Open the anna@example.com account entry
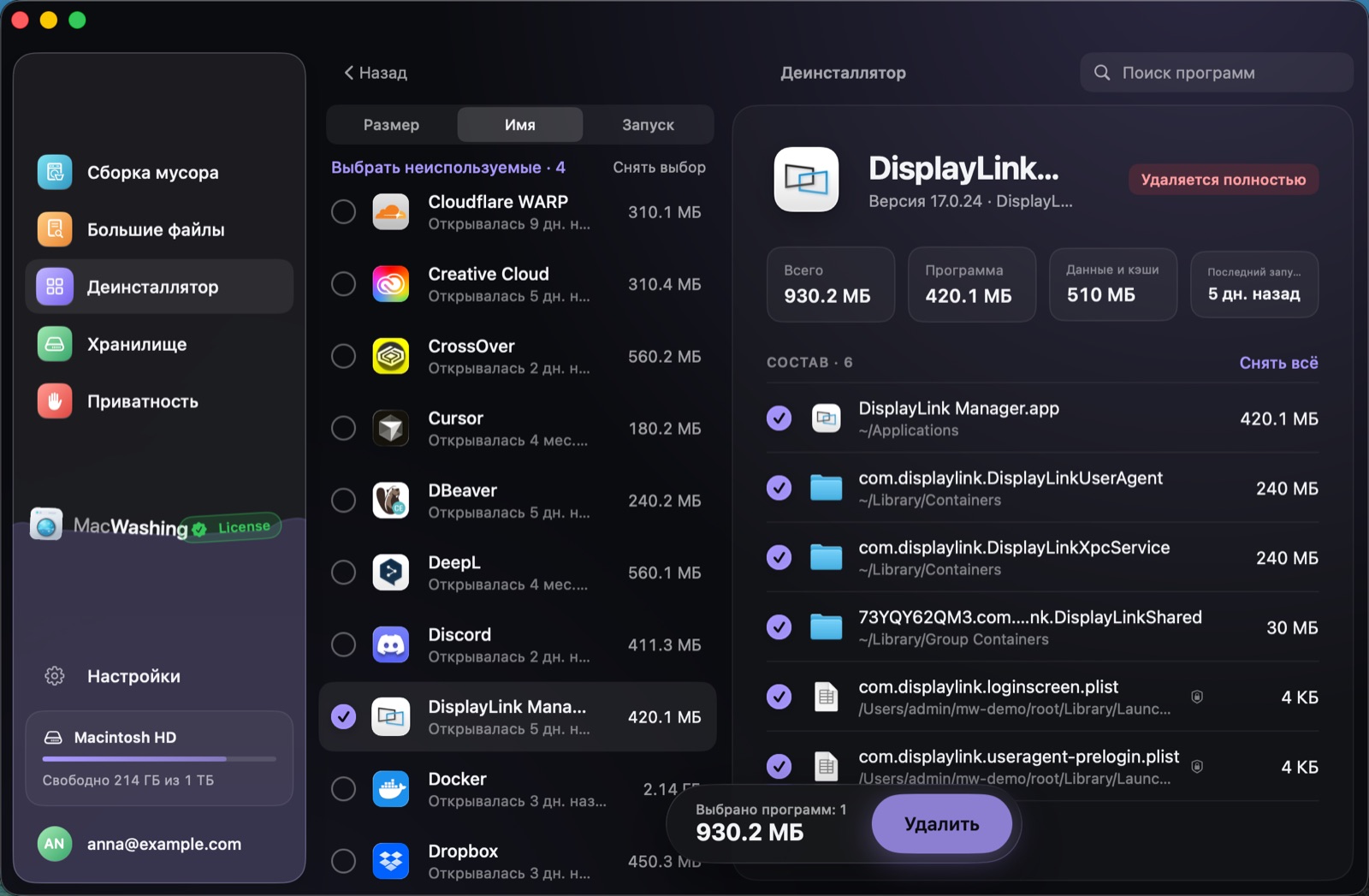The image size is (1369, 896). tap(159, 844)
